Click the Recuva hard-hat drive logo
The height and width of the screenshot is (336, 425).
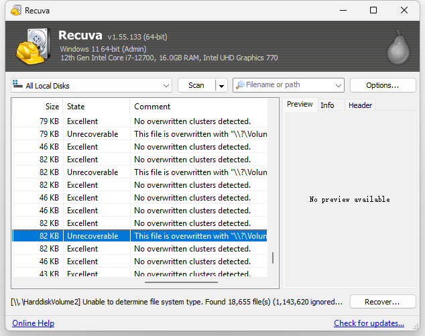pyautogui.click(x=34, y=46)
